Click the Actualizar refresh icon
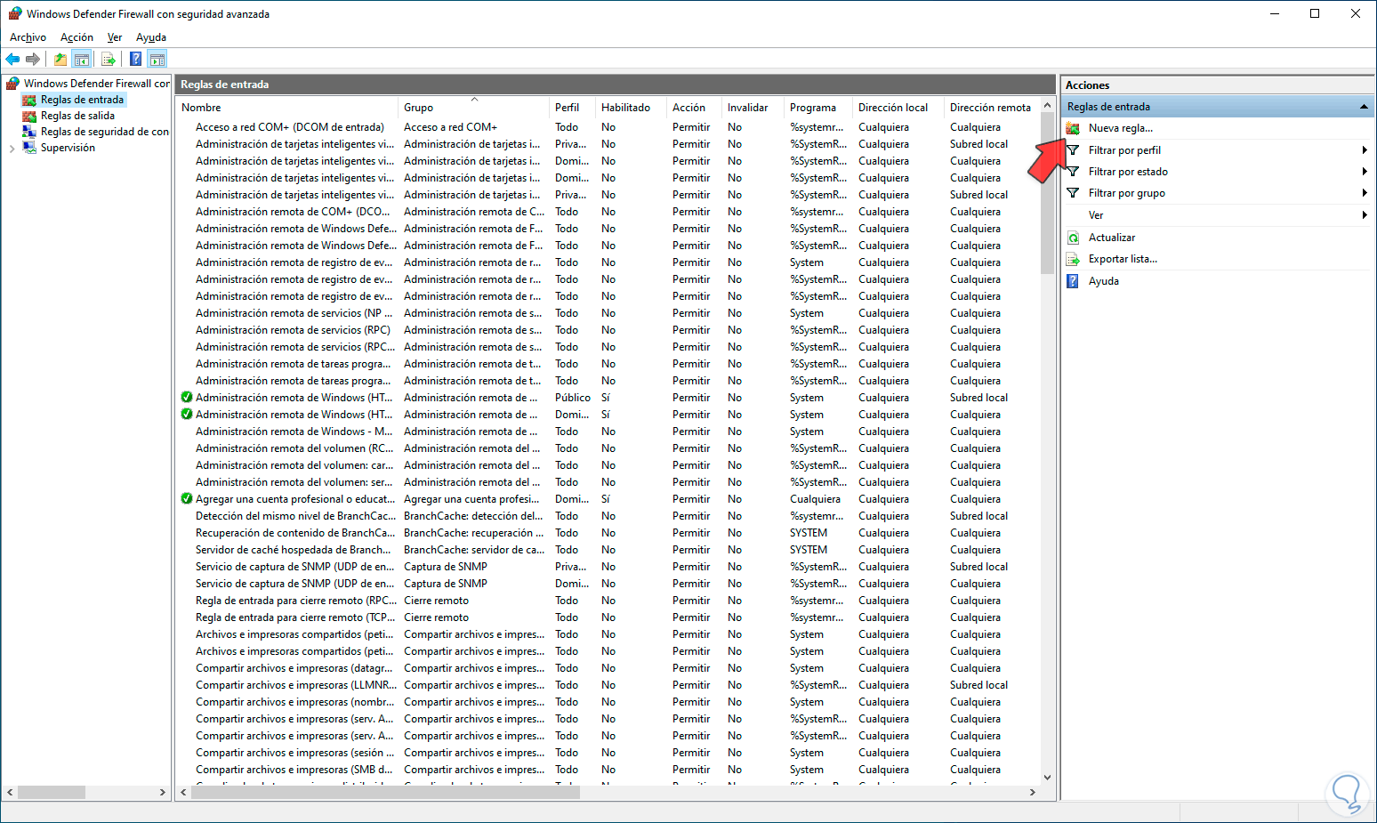This screenshot has height=823, width=1377. 1073,238
